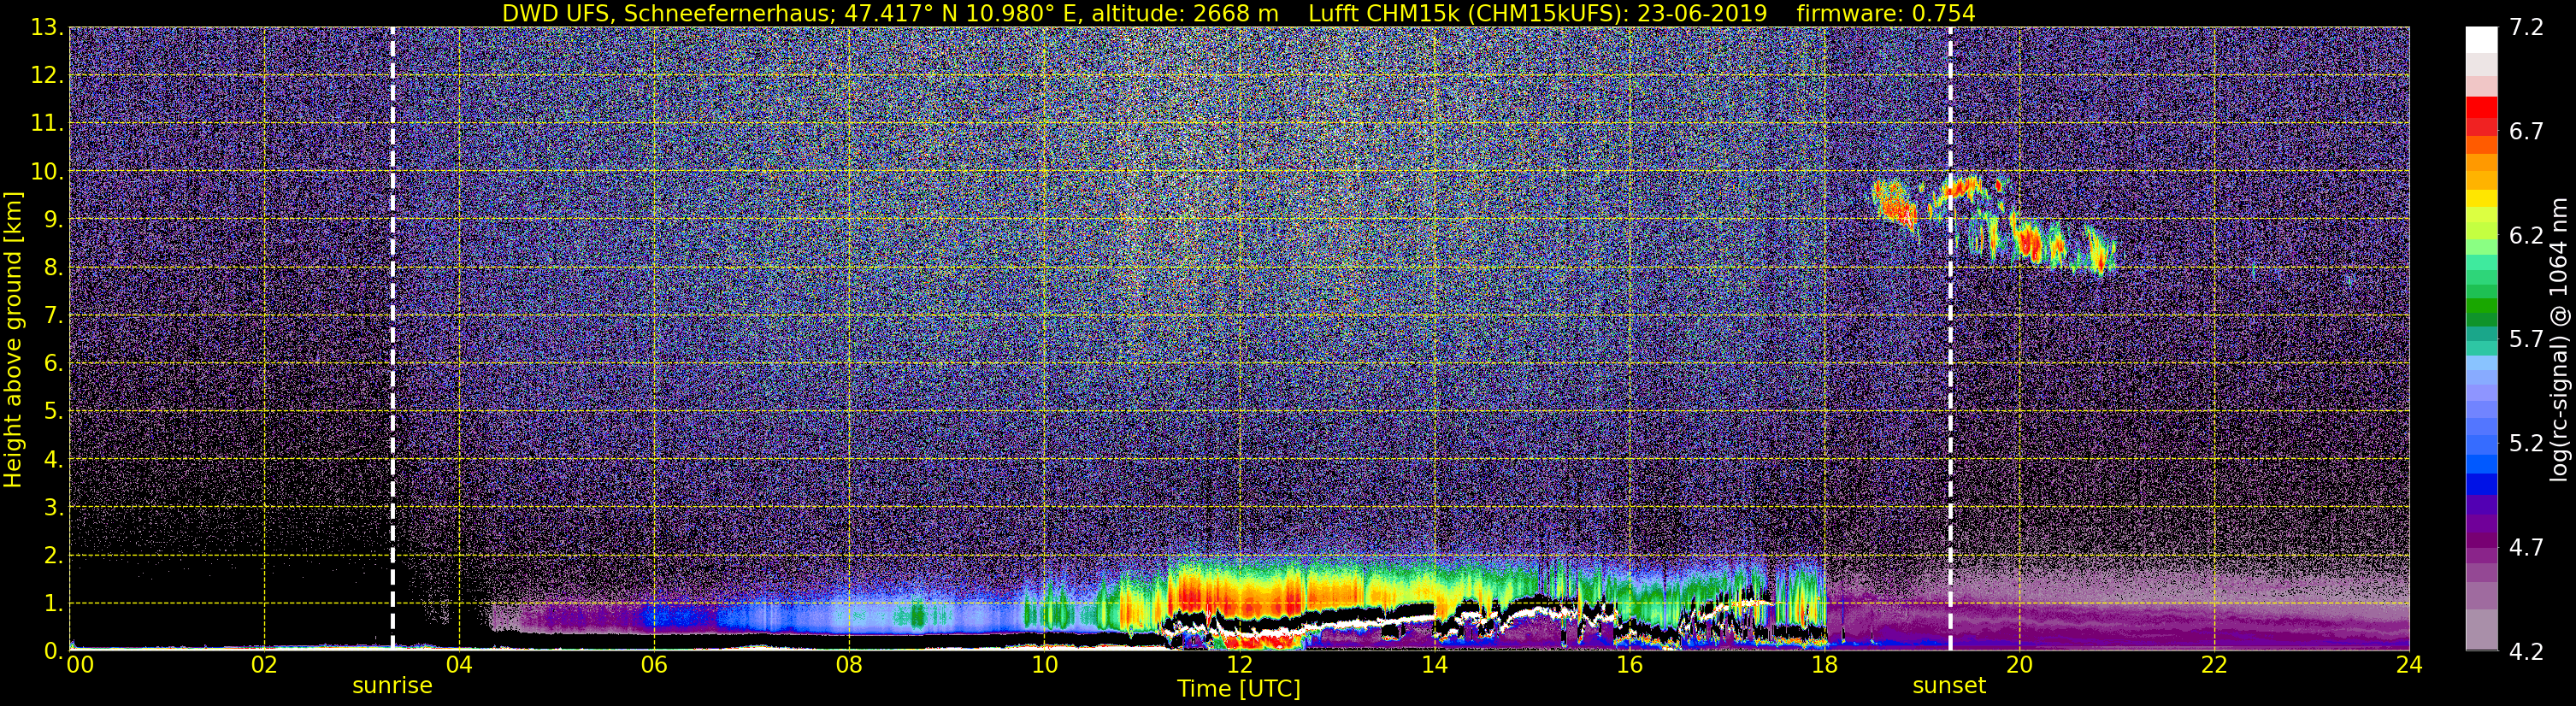Image resolution: width=2576 pixels, height=706 pixels.
Task: Select 'DWD UFS, Schneefernerhaus' in the title
Action: [668, 14]
